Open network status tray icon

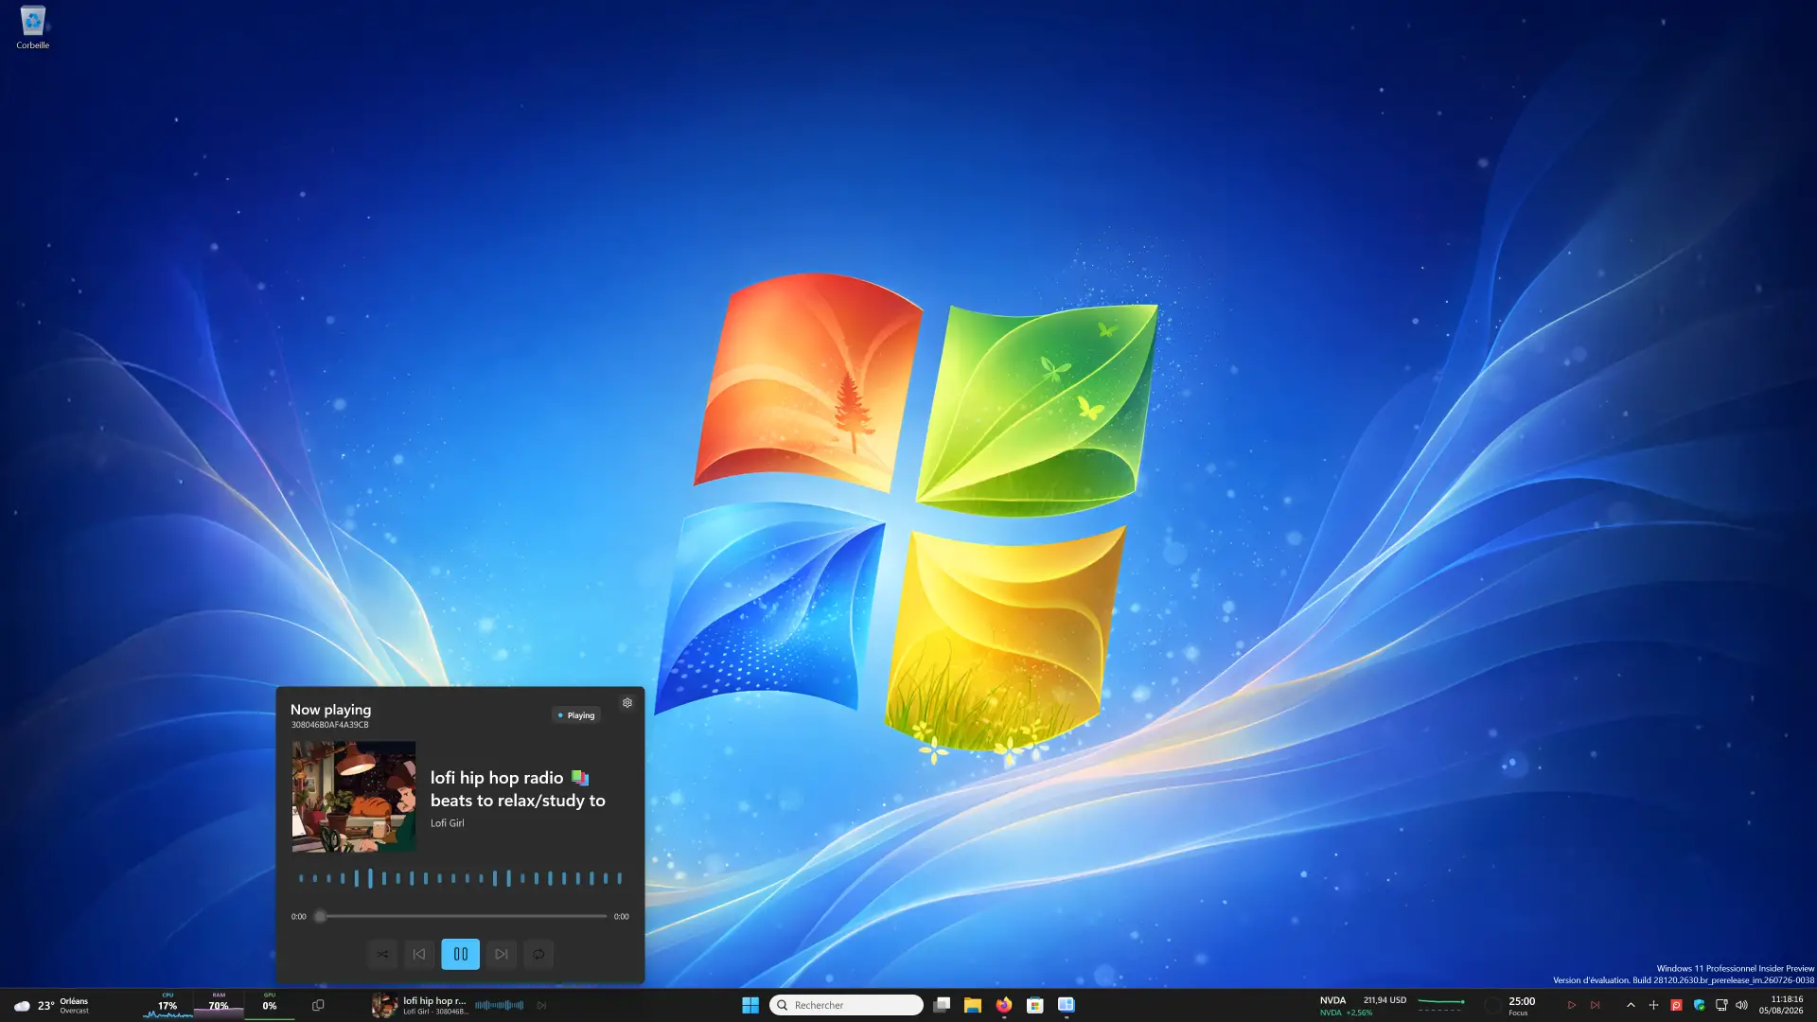tap(1721, 1005)
